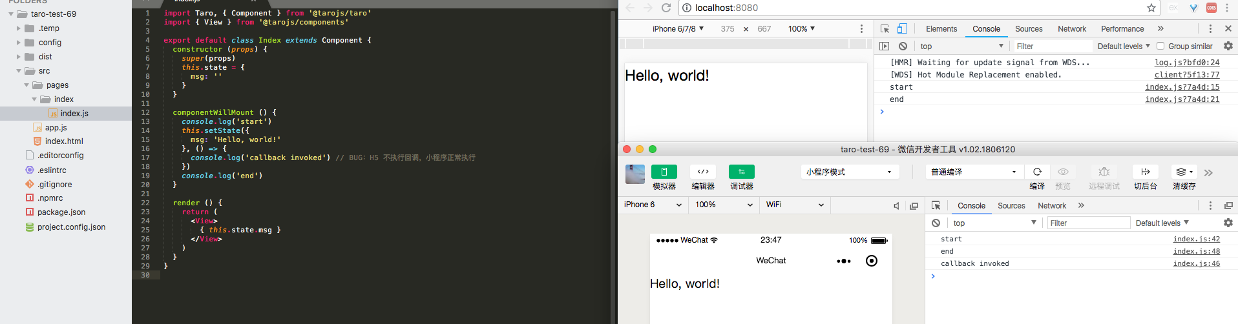Open the iPhone 6/7/8 device dropdown
Viewport: 1238px width, 324px height.
pyautogui.click(x=678, y=28)
